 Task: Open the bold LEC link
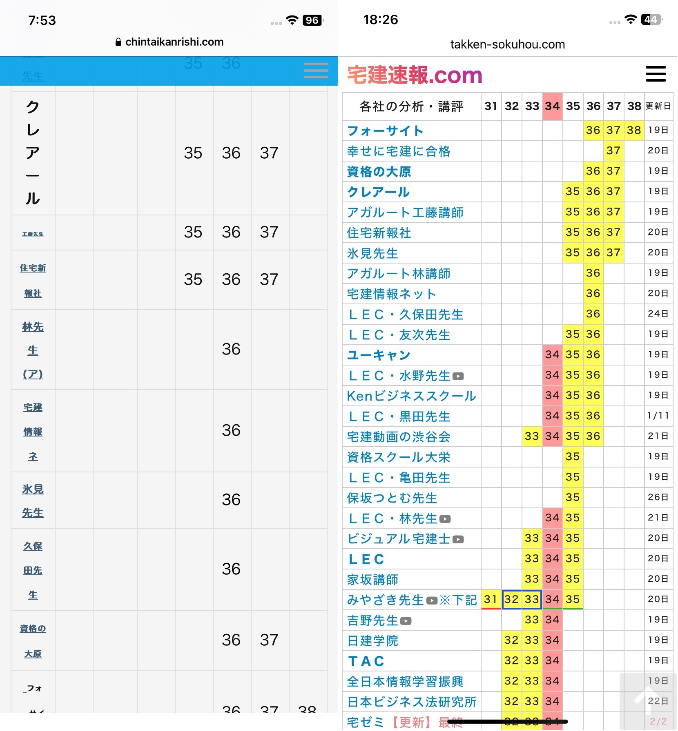[x=366, y=559]
